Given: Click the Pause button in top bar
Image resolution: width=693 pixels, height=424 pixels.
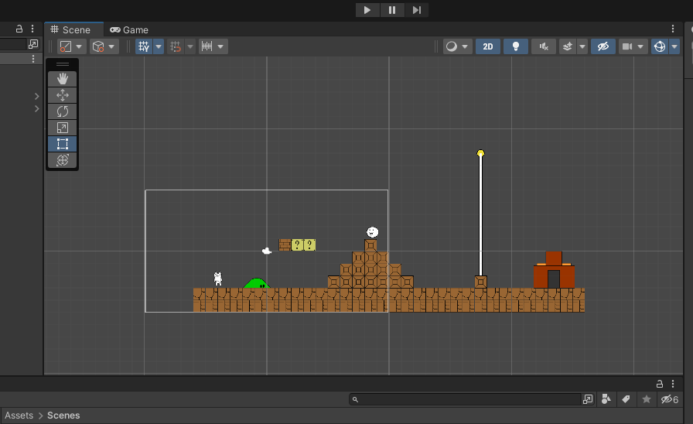Looking at the screenshot, I should point(392,10).
